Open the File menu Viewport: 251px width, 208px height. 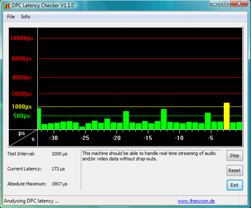coord(11,17)
